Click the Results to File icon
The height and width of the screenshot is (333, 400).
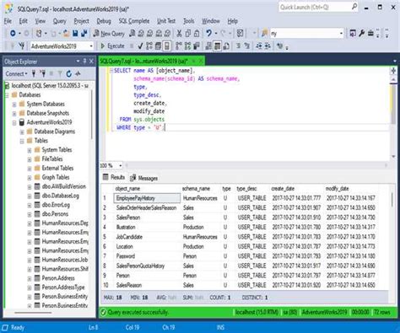(226, 46)
